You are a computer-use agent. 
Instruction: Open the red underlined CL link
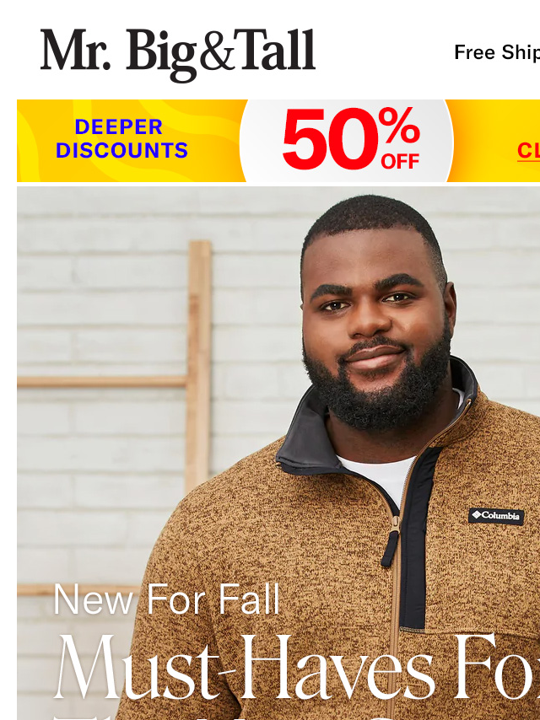[528, 151]
